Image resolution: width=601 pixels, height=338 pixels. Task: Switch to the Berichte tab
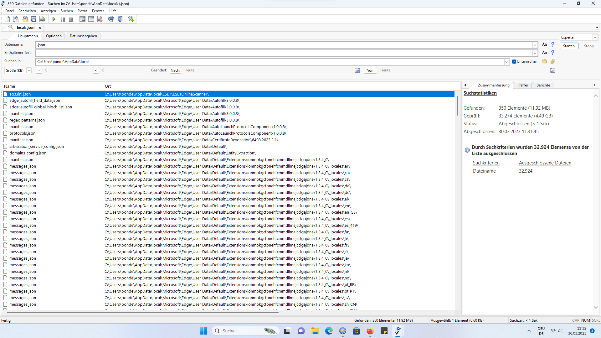point(543,85)
